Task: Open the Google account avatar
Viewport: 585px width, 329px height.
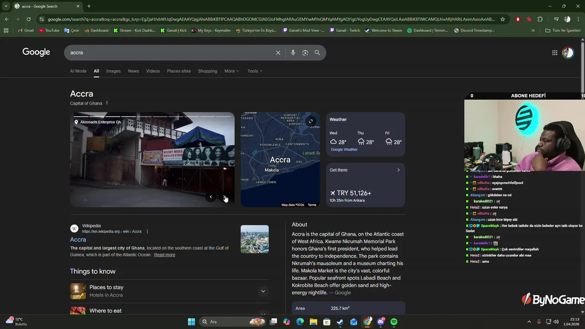Action: point(568,53)
